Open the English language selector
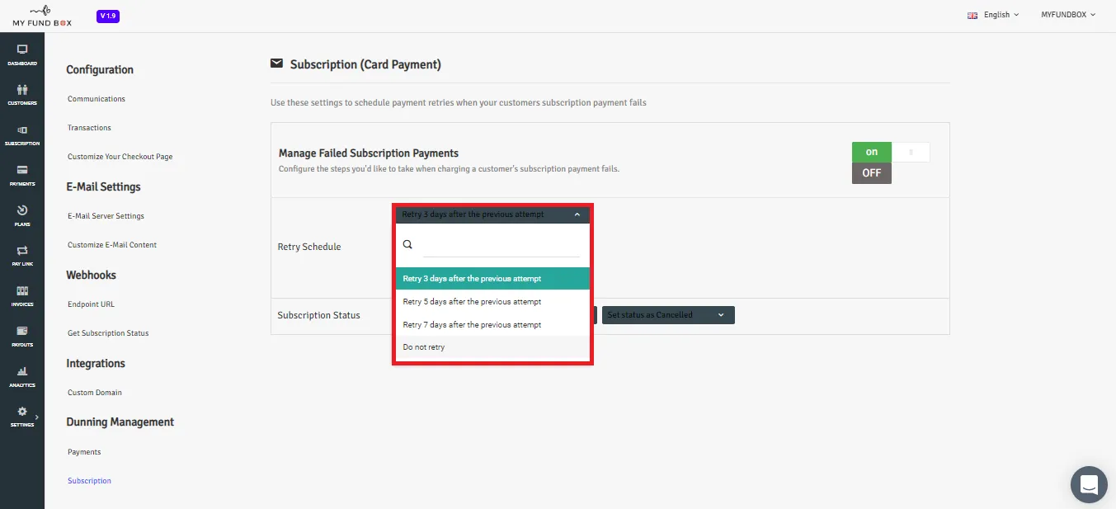The image size is (1116, 509). pyautogui.click(x=993, y=15)
